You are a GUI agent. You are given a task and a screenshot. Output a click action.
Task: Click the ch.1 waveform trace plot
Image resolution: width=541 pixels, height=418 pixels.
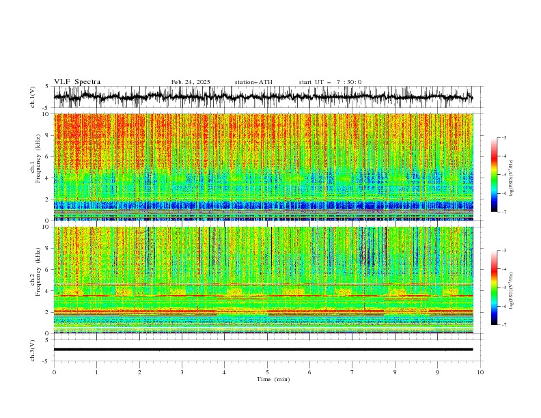(263, 97)
